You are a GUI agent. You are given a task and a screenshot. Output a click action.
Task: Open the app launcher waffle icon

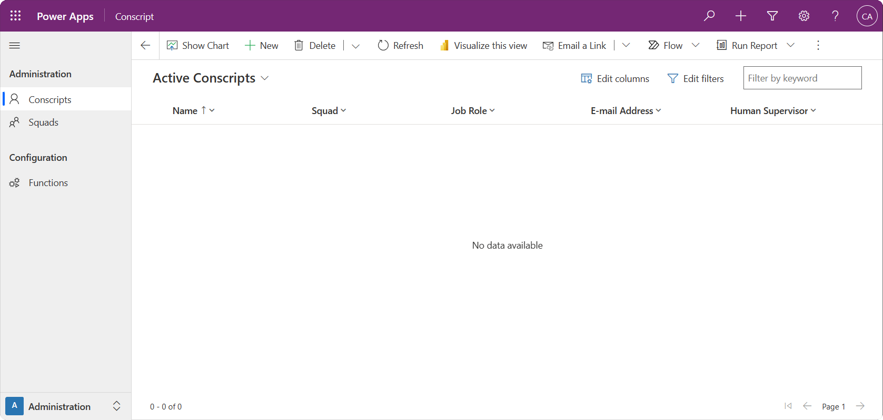(x=16, y=16)
